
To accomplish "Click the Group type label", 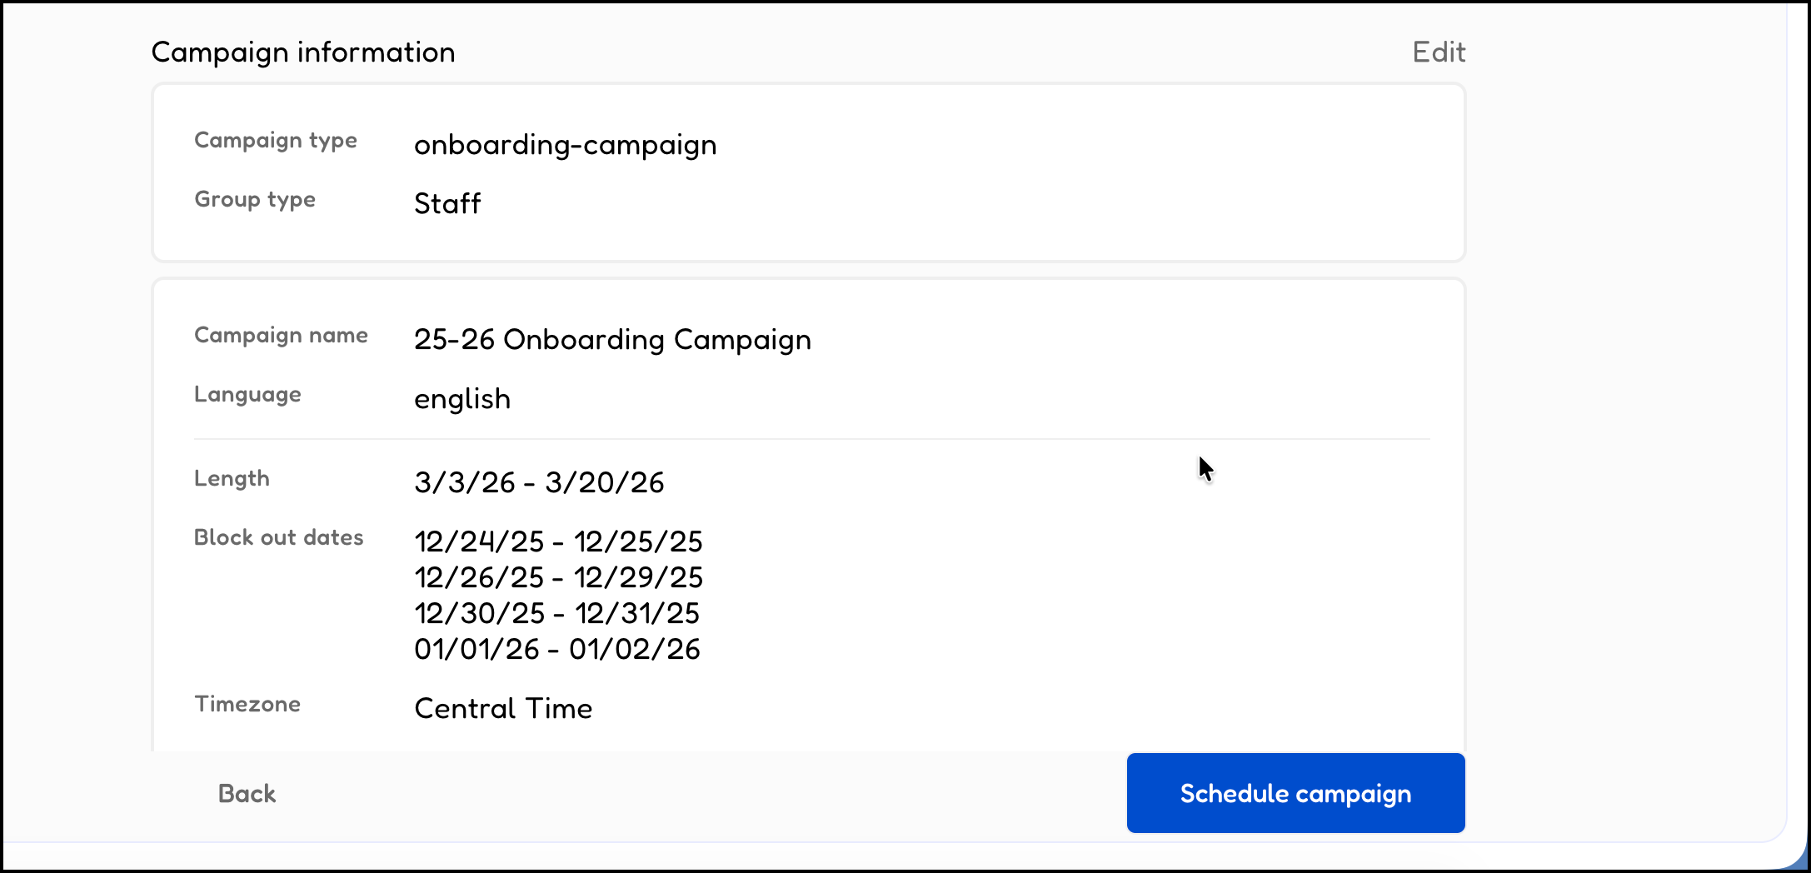I will [x=255, y=200].
